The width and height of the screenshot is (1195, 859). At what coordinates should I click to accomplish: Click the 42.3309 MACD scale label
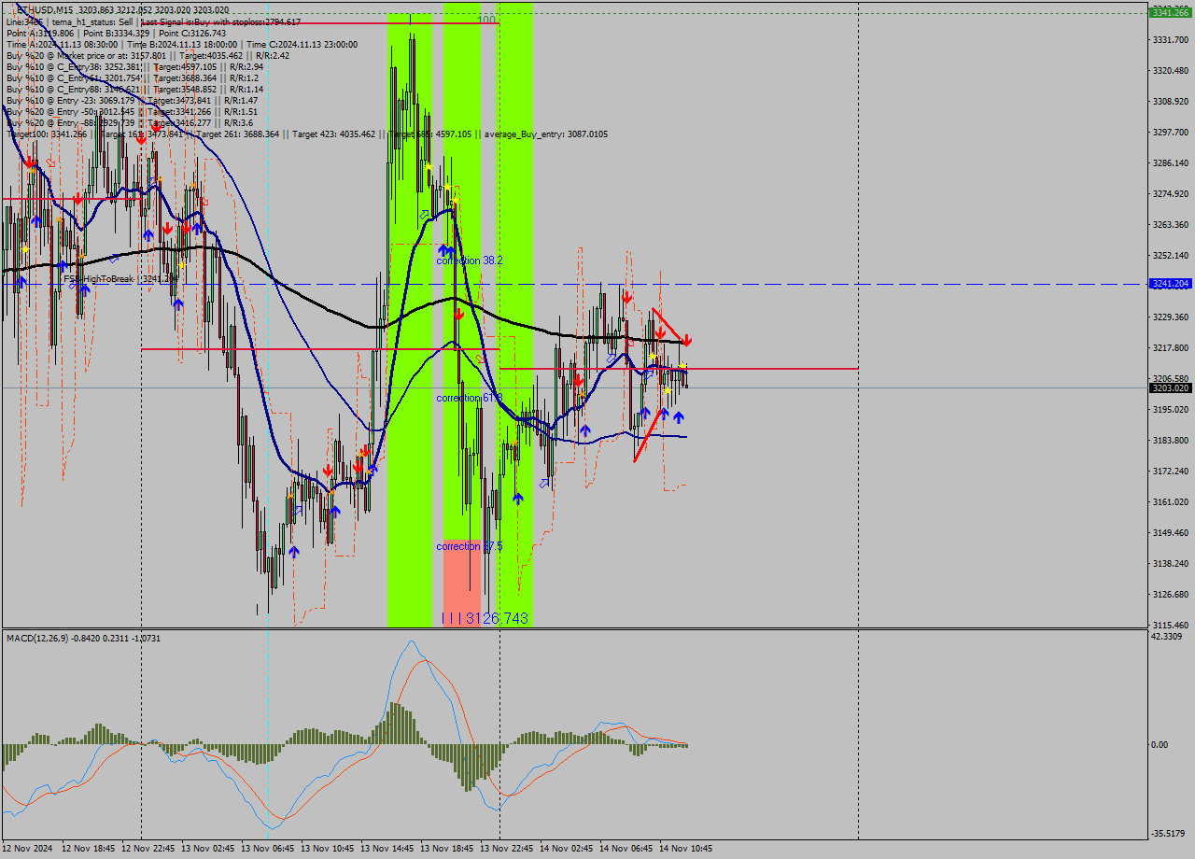click(x=1167, y=637)
